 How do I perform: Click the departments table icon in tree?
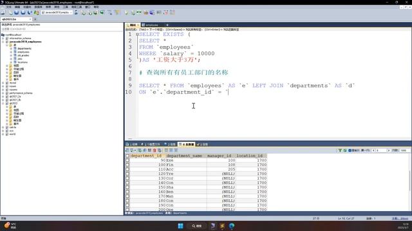click(x=15, y=49)
